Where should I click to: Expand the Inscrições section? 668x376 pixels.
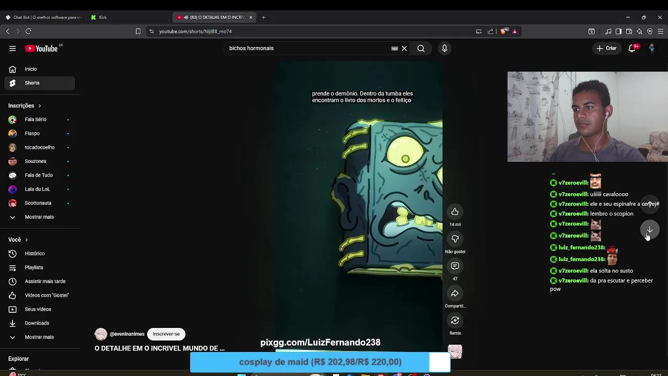click(25, 105)
